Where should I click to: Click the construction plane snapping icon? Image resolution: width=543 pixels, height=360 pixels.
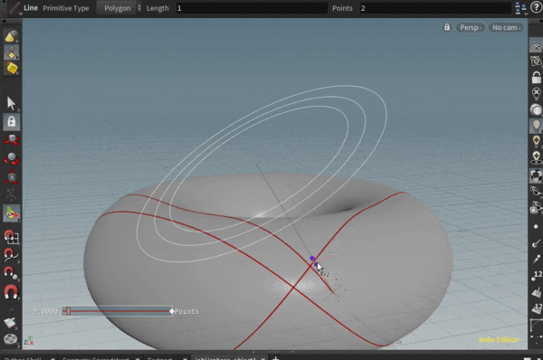click(11, 323)
